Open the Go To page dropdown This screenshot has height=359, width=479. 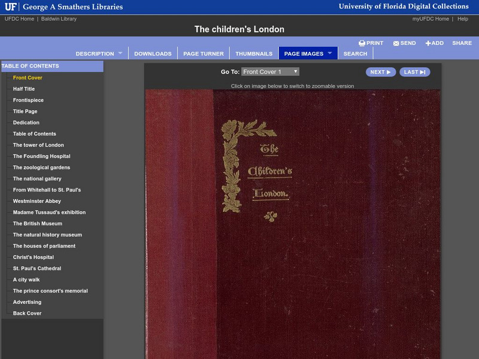[x=270, y=72]
